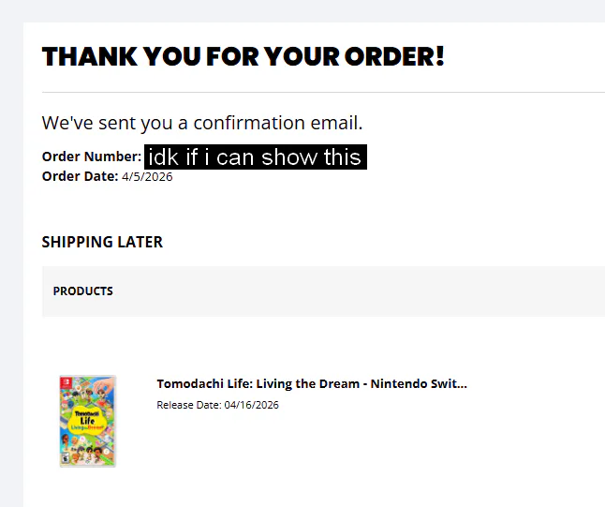Click the truncated ellipsis ending the product title
Image resolution: width=605 pixels, height=507 pixels.
(x=462, y=383)
